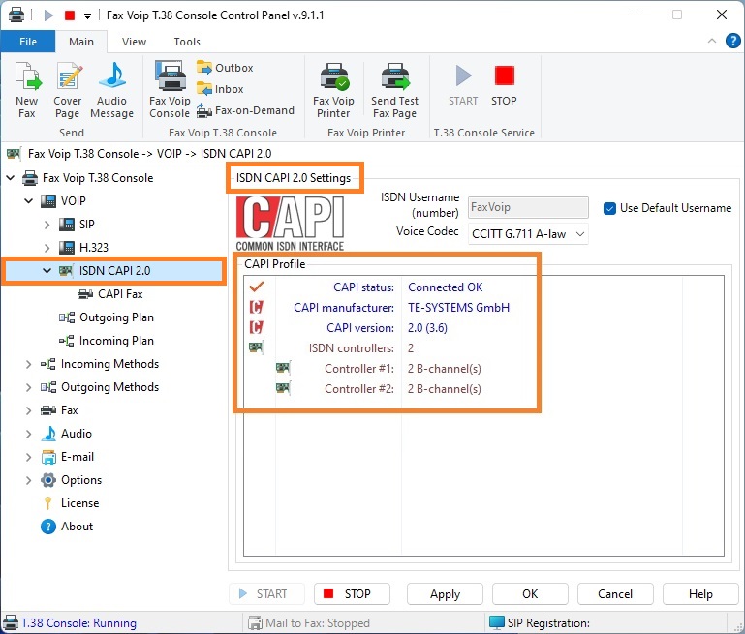Screen dimensions: 745x634
Task: Expand the Incoming Methods node
Action: tap(28, 364)
